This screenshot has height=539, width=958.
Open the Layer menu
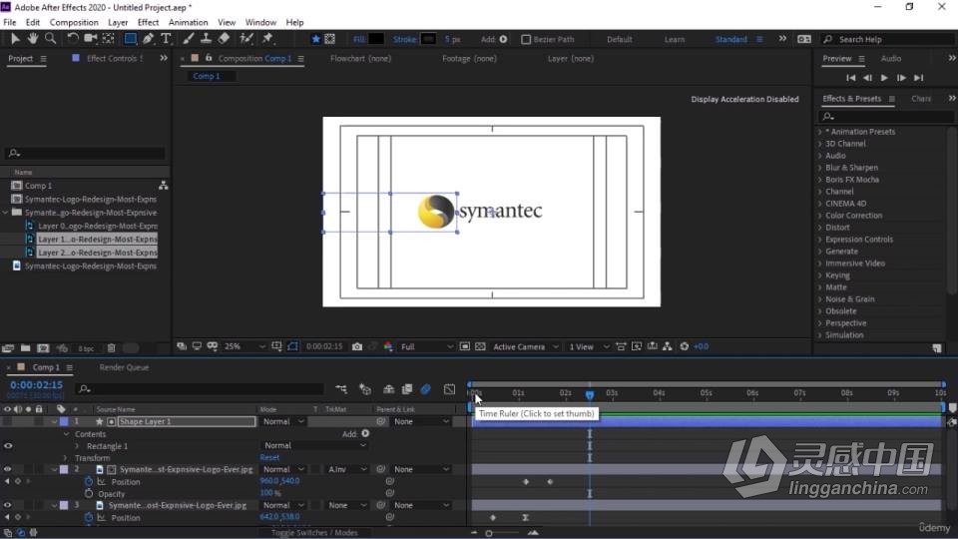(x=118, y=22)
